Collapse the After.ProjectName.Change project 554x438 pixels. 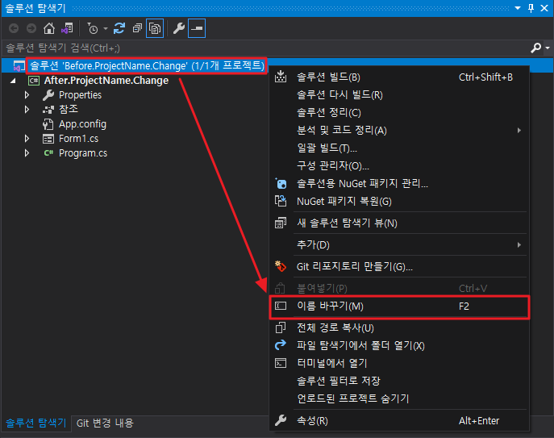[14, 81]
